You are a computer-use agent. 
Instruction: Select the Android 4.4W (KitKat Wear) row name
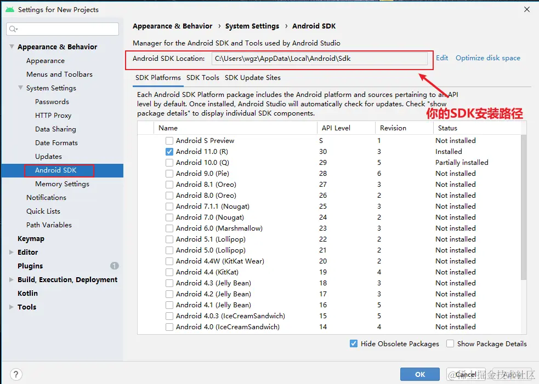(x=220, y=261)
